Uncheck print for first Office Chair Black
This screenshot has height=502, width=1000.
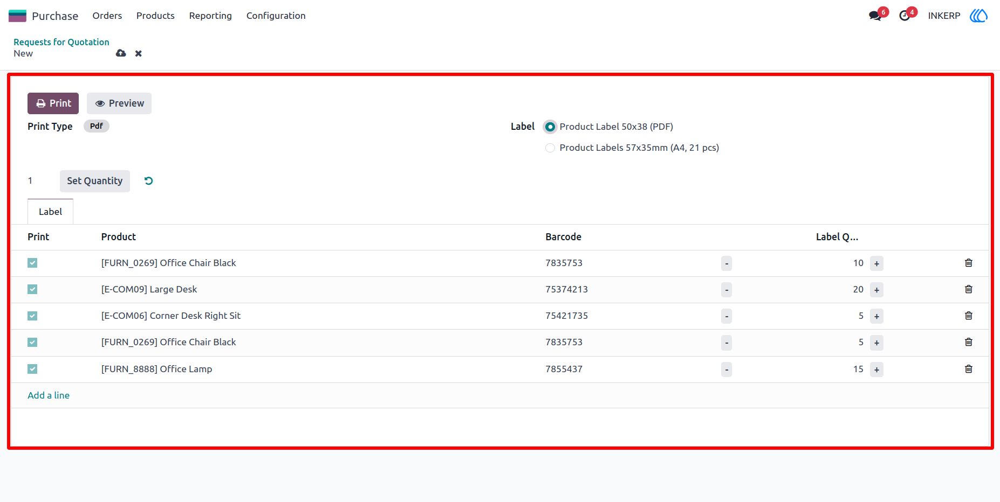click(x=32, y=263)
